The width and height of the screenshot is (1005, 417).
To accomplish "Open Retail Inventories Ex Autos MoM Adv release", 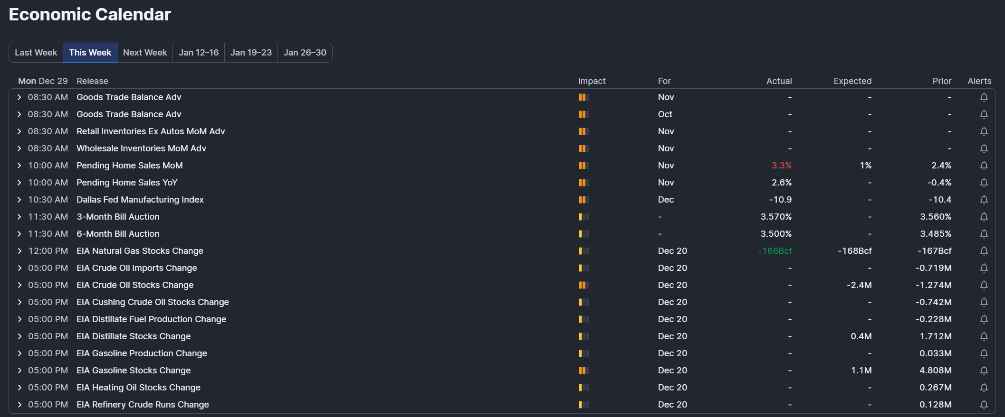I will coord(151,131).
